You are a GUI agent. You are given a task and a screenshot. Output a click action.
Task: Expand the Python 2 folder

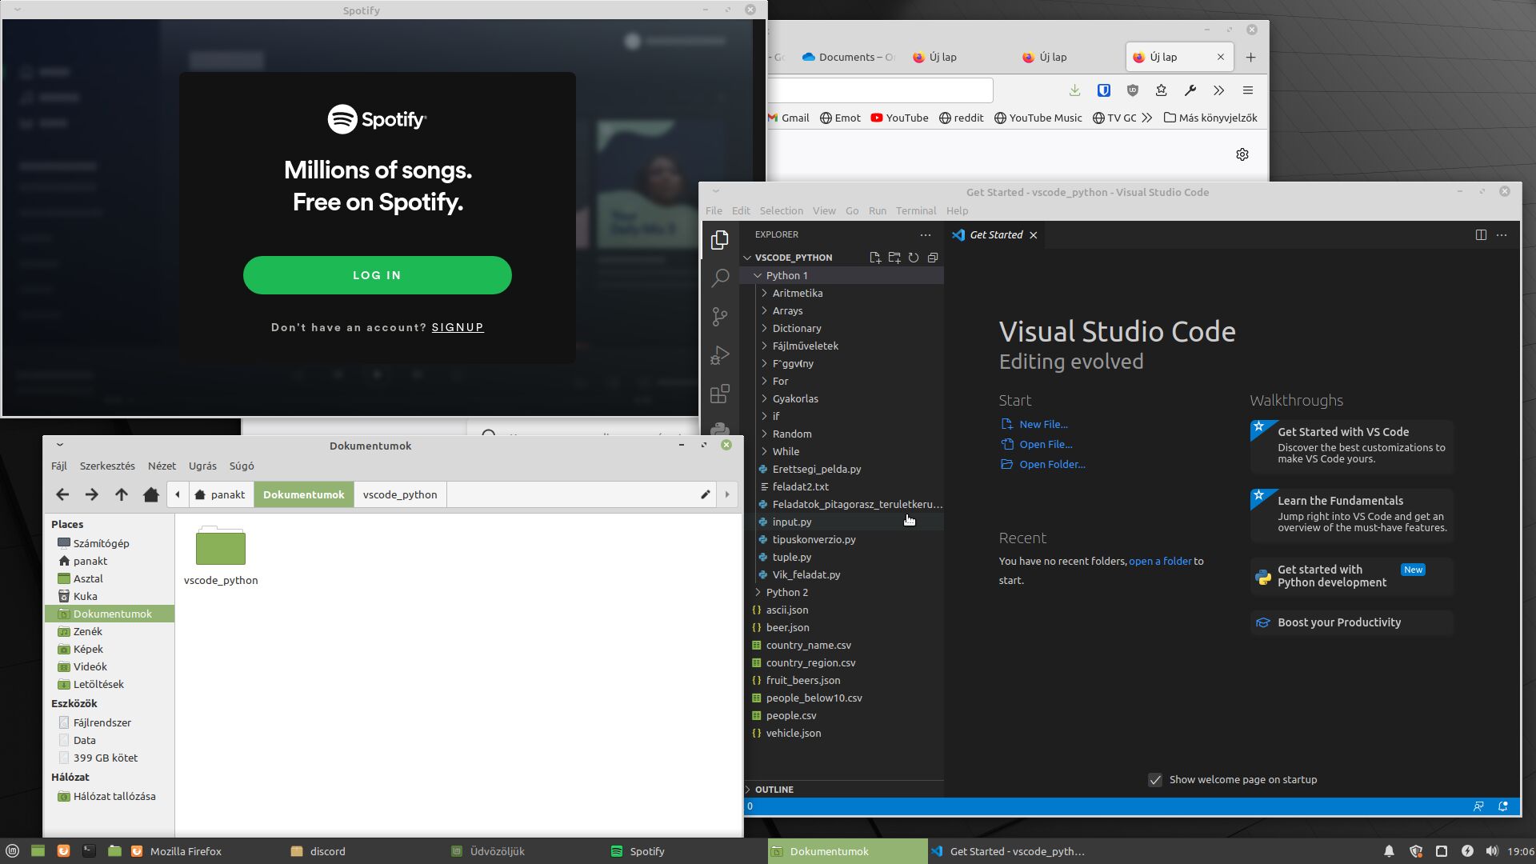point(758,592)
